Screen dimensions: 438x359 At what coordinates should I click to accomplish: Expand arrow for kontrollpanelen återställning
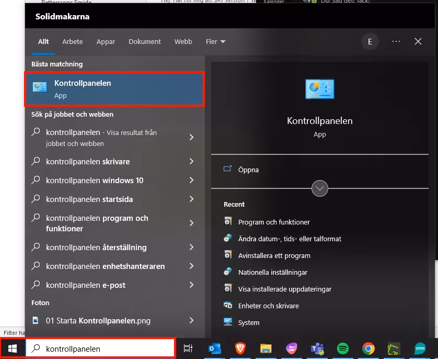(192, 247)
